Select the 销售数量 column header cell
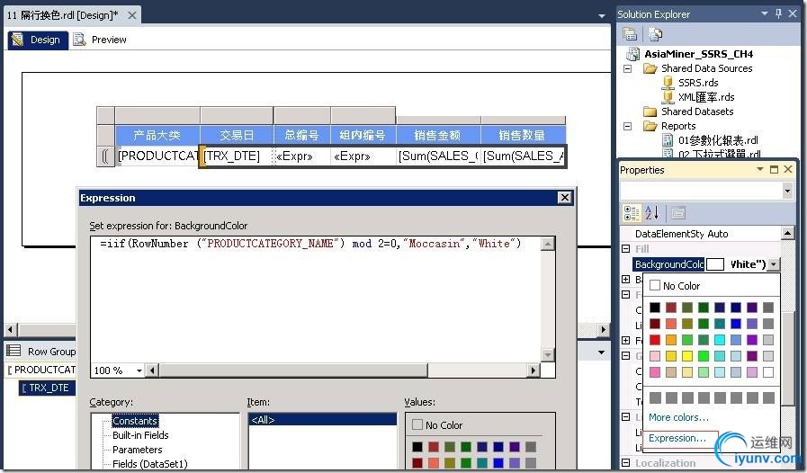Viewport: 807px width, 473px height. 523,136
